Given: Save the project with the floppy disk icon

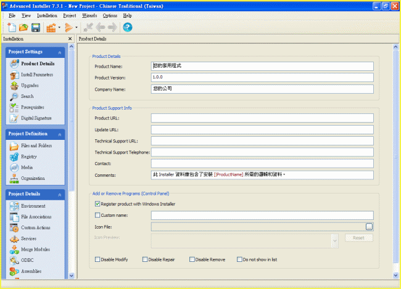Looking at the screenshot, I should tap(35, 28).
